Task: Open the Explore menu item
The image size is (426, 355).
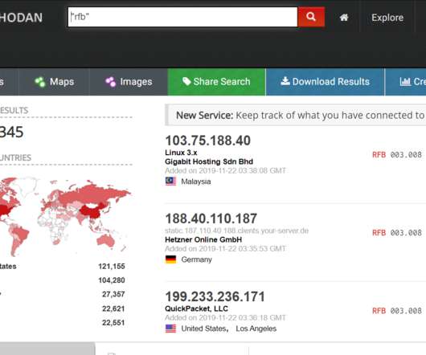Action: click(x=387, y=18)
